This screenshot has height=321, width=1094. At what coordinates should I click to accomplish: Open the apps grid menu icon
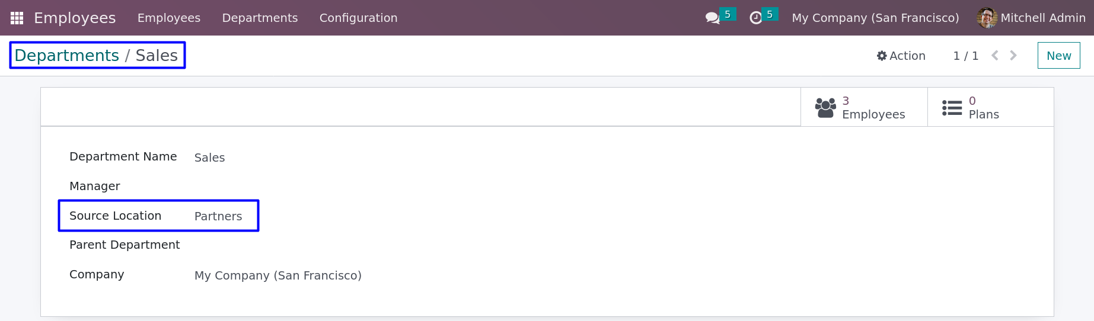(x=17, y=18)
